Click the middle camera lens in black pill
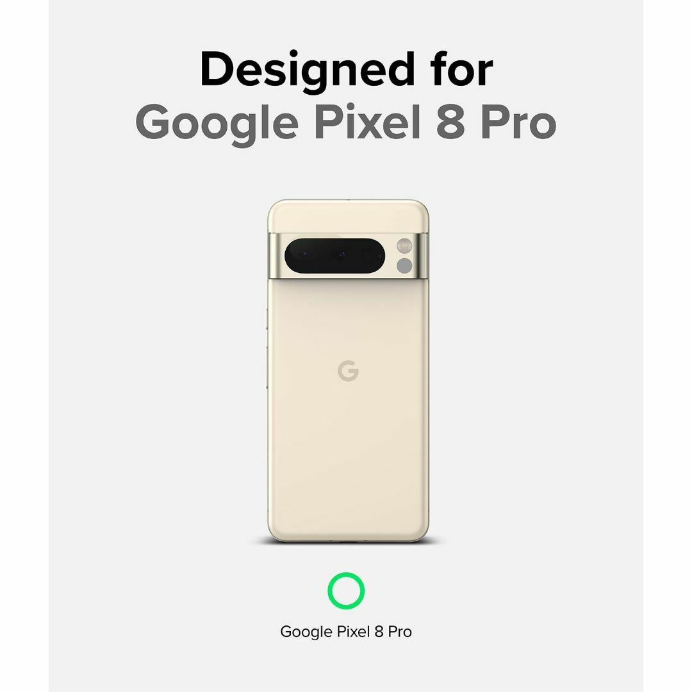Viewport: 692px width, 692px height. pos(341,255)
